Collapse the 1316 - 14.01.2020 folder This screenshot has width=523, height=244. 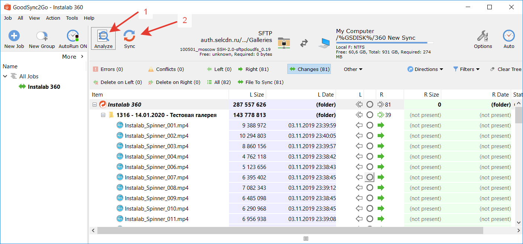tap(103, 115)
